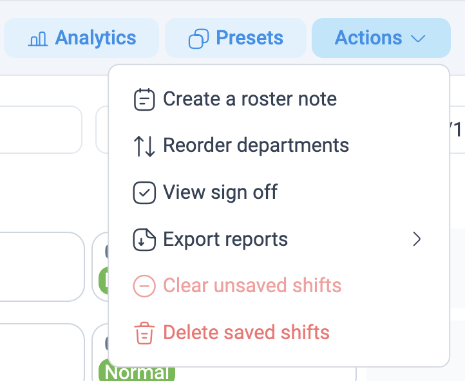The height and width of the screenshot is (381, 465).
Task: Expand the Export reports submenu arrow
Action: [x=417, y=239]
